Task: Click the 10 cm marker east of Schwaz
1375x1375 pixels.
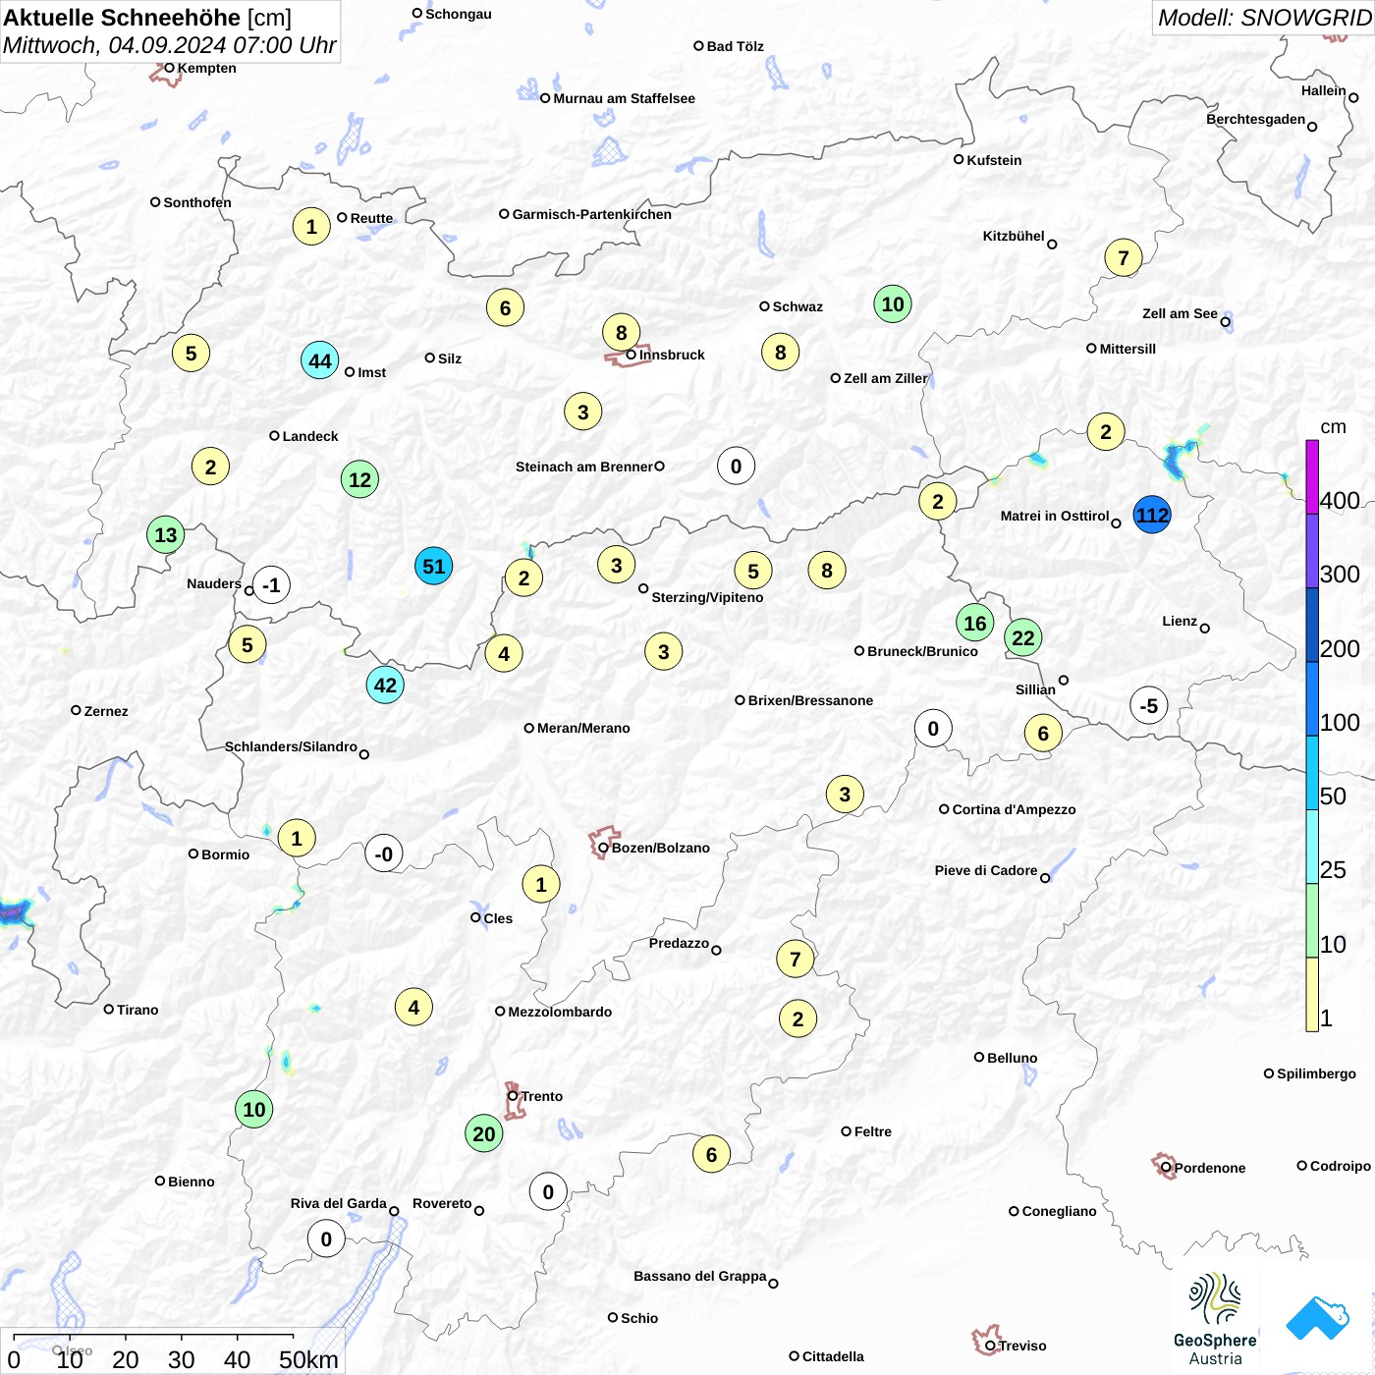Action: coord(893,303)
